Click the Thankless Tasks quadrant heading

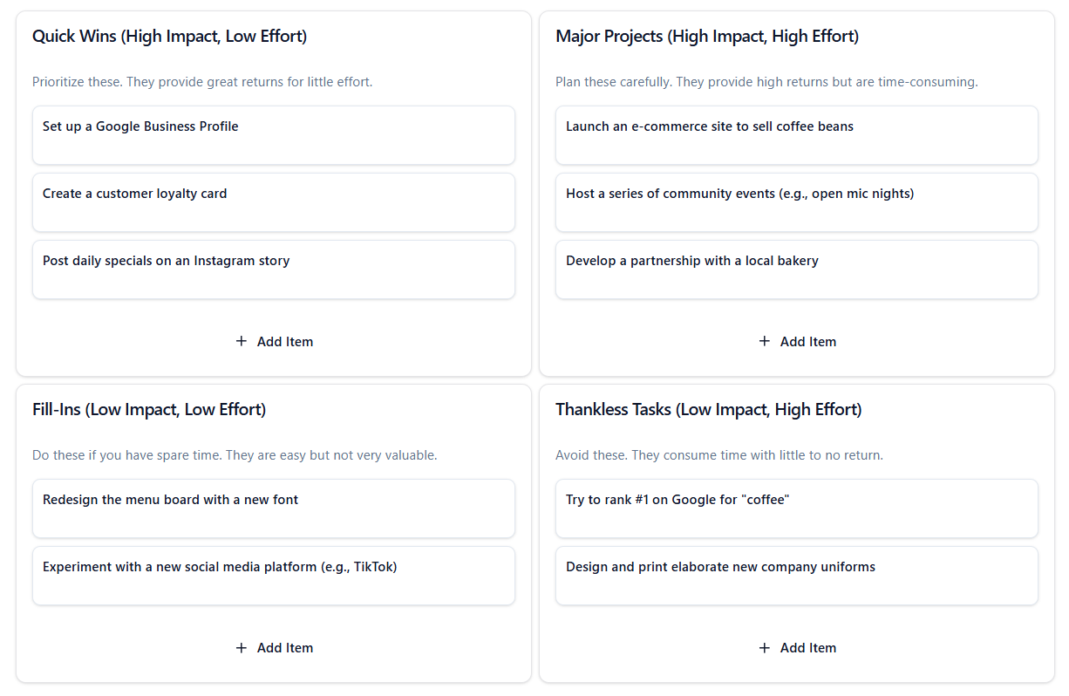[708, 410]
